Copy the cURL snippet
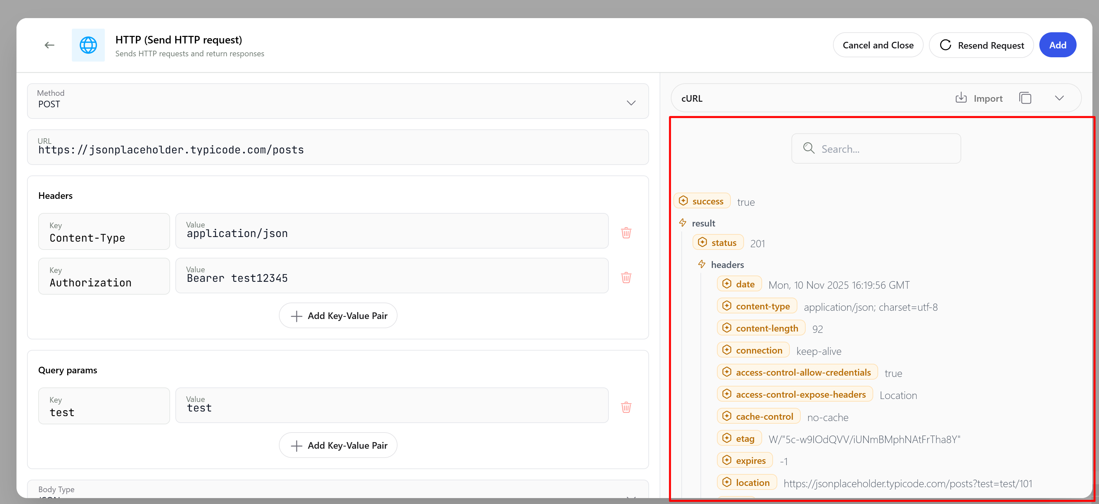The height and width of the screenshot is (504, 1099). tap(1025, 98)
